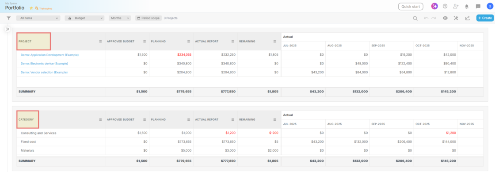Viewport: 495px width, 172px height.
Task: Expand the left sidebar with double chevron
Action: point(8,29)
